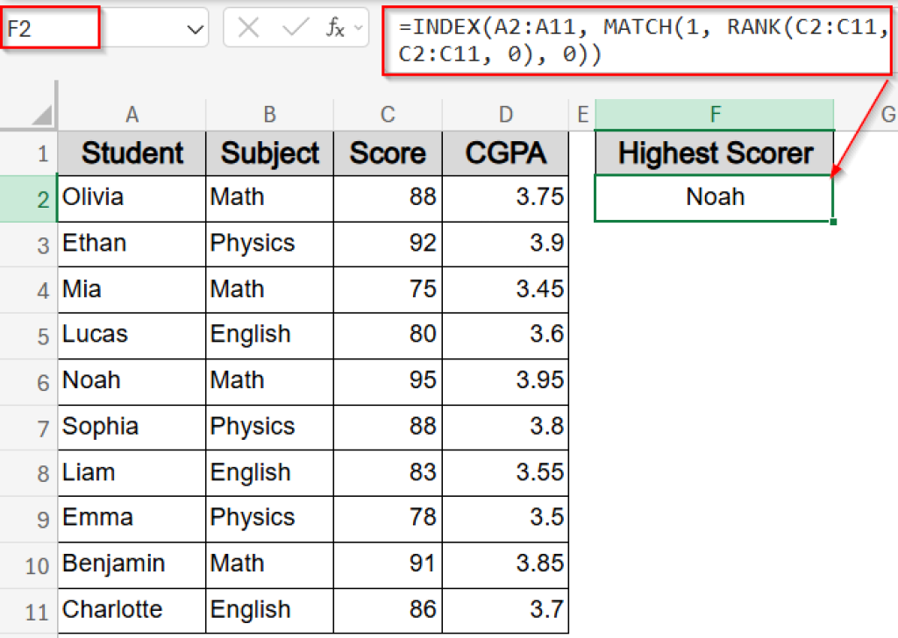Click the Cancel (X) formula bar icon
Viewport: 898px width, 638px height.
point(249,27)
